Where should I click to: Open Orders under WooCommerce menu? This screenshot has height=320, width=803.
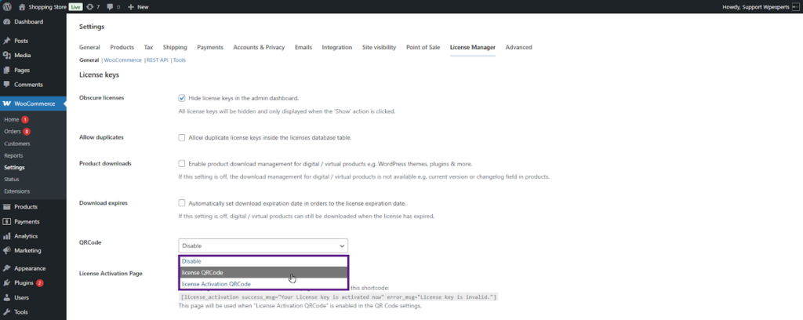click(13, 132)
